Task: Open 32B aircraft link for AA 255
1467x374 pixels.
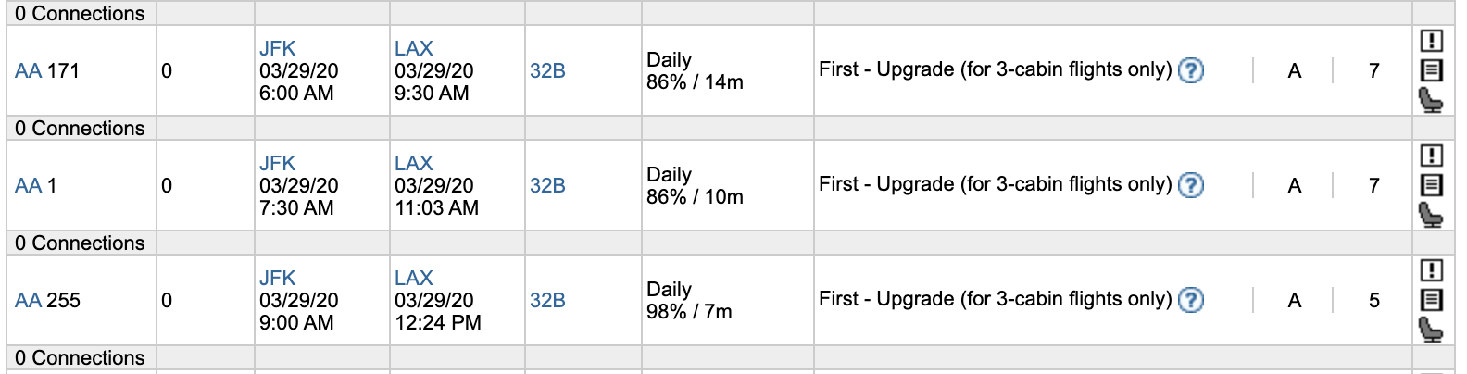Action: coord(547,301)
